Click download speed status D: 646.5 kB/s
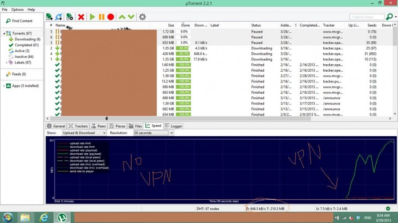 click(265, 209)
